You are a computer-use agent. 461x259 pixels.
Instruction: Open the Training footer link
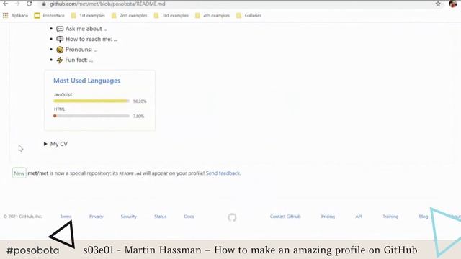[x=390, y=217]
